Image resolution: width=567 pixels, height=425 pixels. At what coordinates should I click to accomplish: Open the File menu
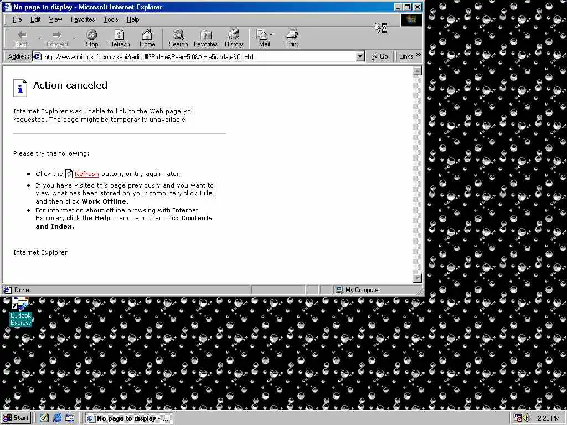click(17, 19)
